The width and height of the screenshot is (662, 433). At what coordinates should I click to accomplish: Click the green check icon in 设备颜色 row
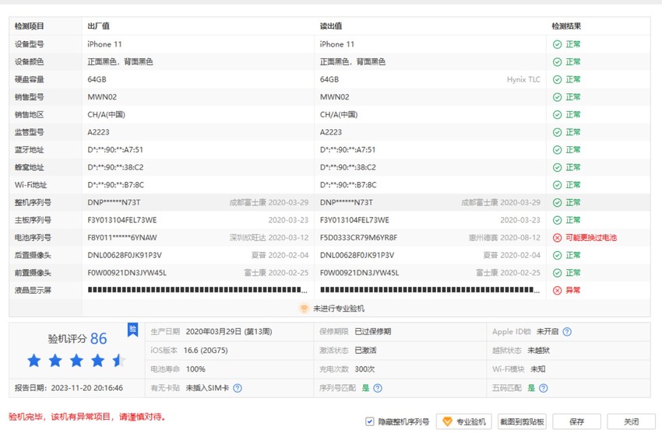click(558, 62)
